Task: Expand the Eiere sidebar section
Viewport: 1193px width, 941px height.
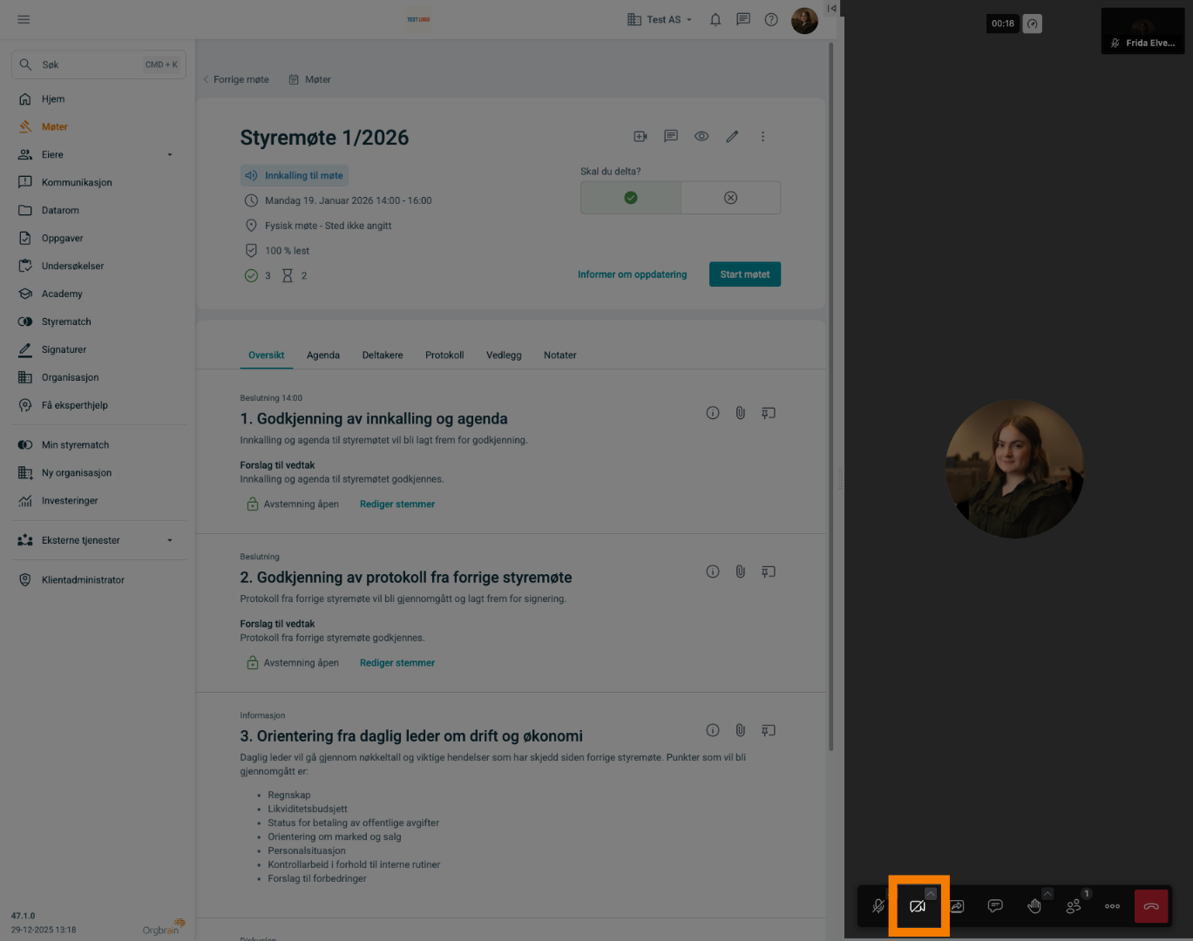Action: tap(98, 155)
